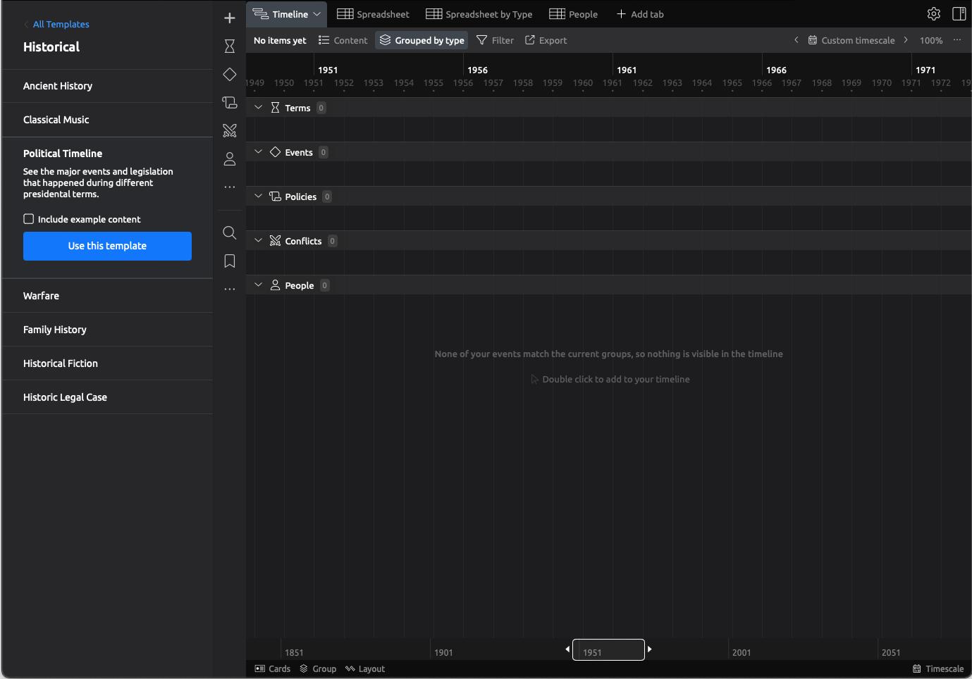The height and width of the screenshot is (679, 972).
Task: Select the Family History template
Action: pyautogui.click(x=55, y=330)
